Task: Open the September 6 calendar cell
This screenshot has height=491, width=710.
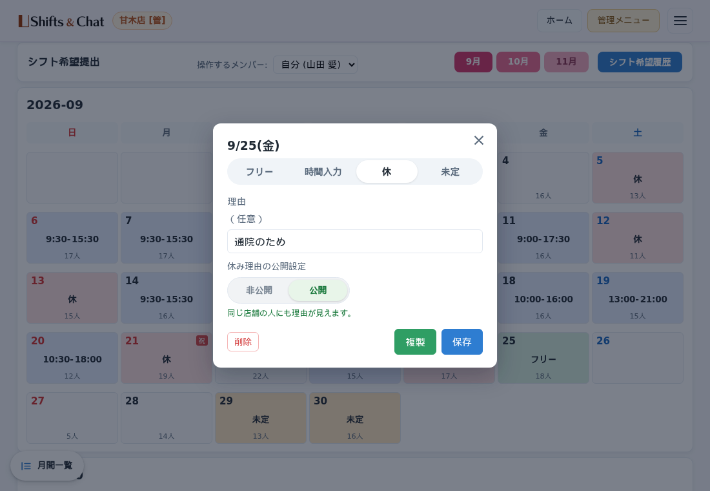Action: click(72, 238)
